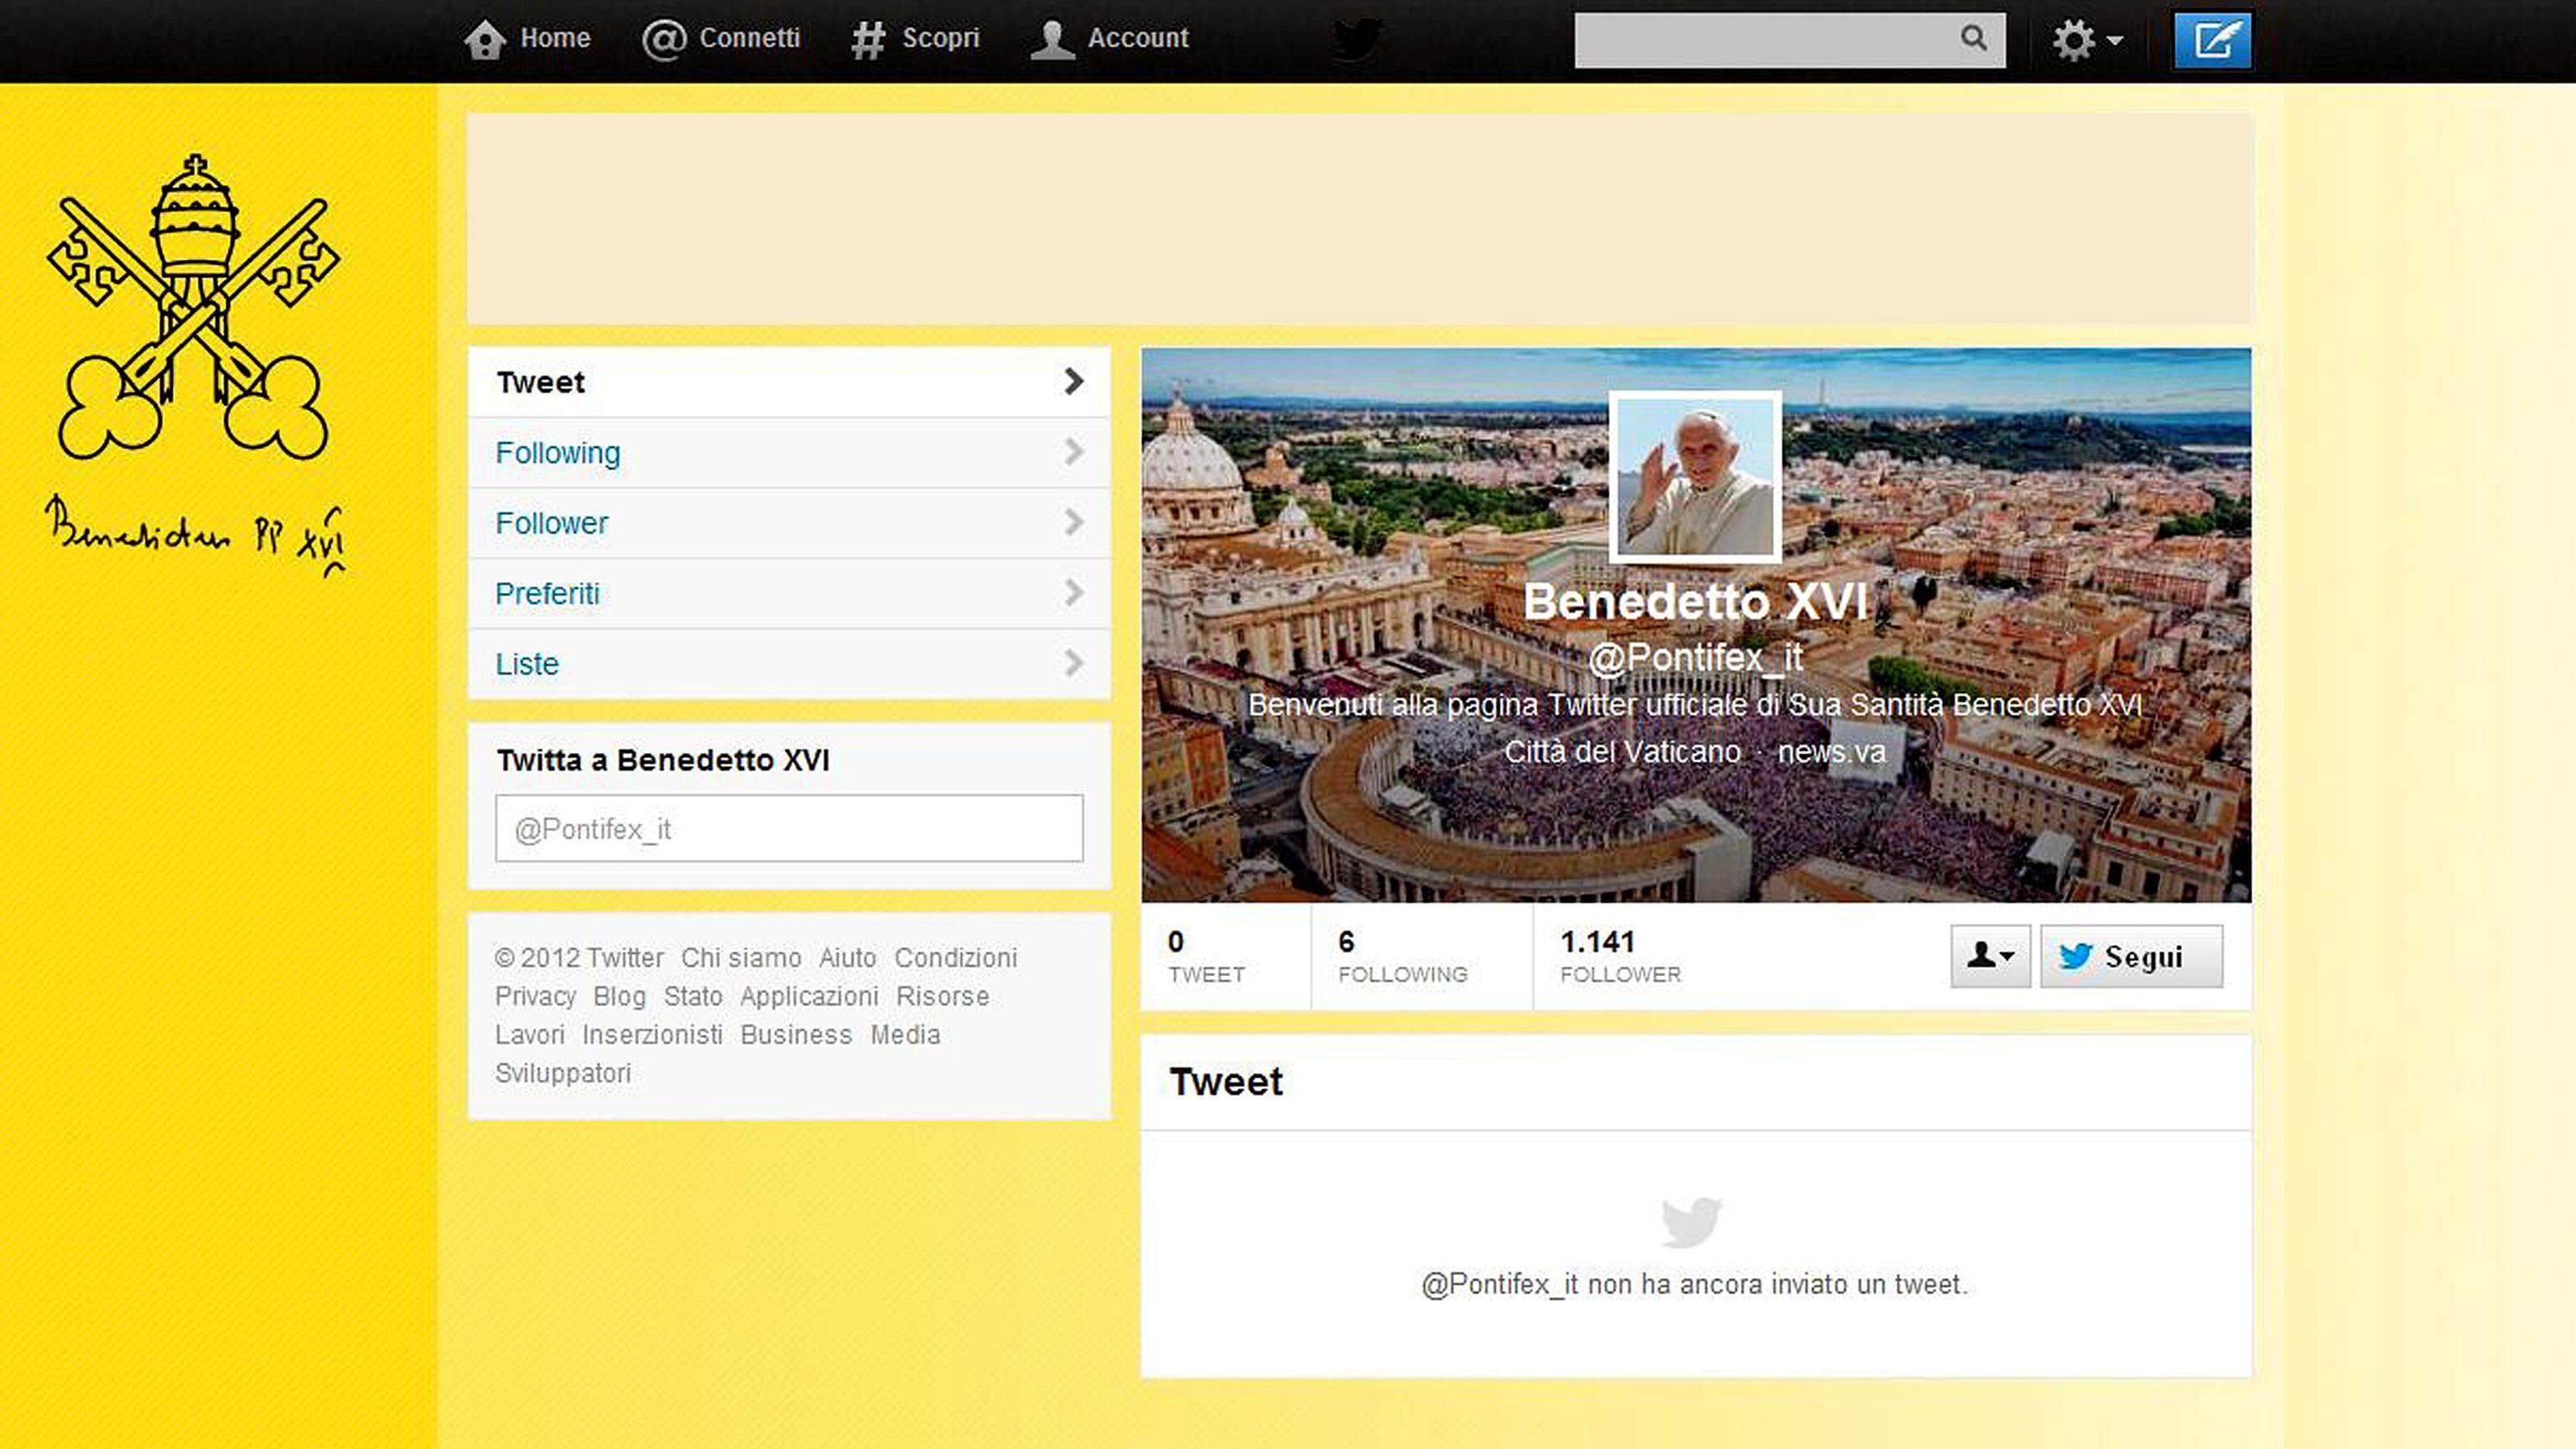Screen dimensions: 2576x1449
Task: Click the Aiuto footer link
Action: point(847,958)
